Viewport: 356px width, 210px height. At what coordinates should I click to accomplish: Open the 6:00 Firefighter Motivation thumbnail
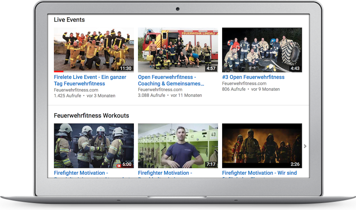[94, 146]
